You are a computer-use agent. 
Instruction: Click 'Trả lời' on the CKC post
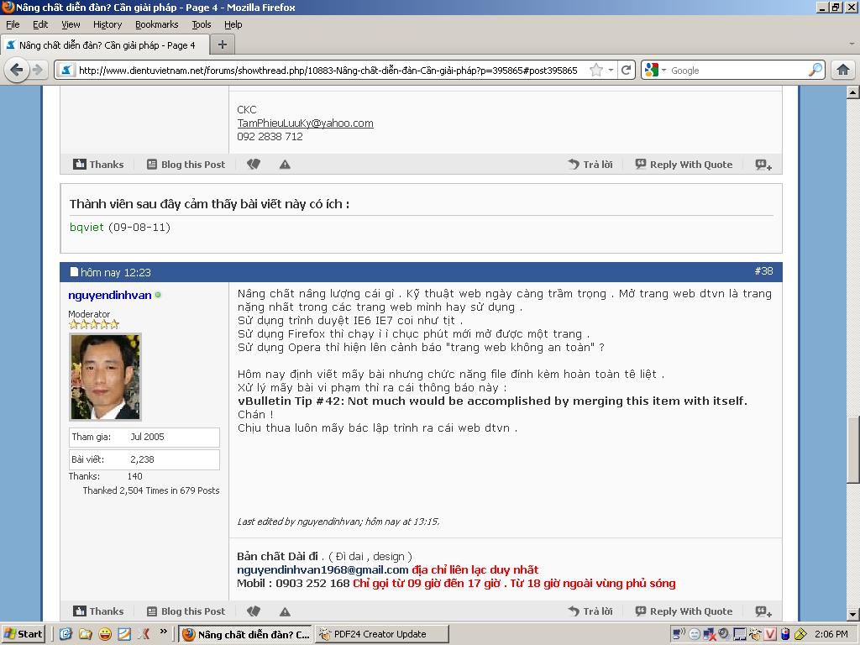coord(590,165)
